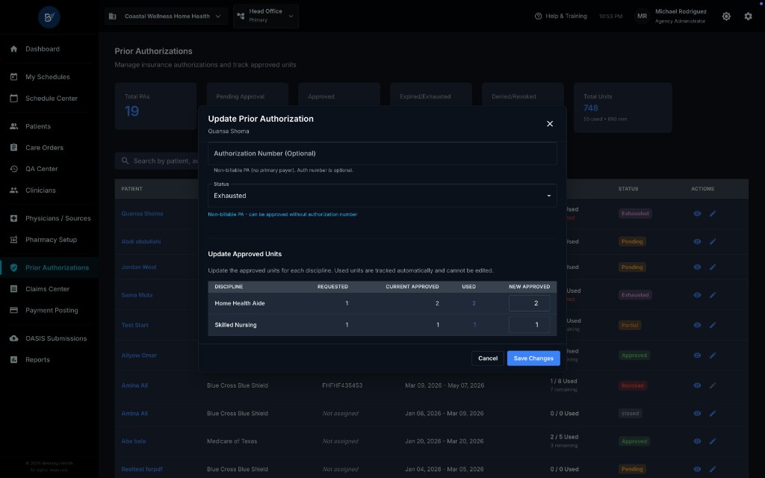
Task: Open settings gear in header
Action: click(748, 16)
